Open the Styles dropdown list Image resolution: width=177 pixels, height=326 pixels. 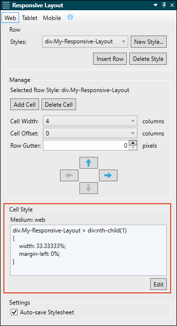pos(84,41)
